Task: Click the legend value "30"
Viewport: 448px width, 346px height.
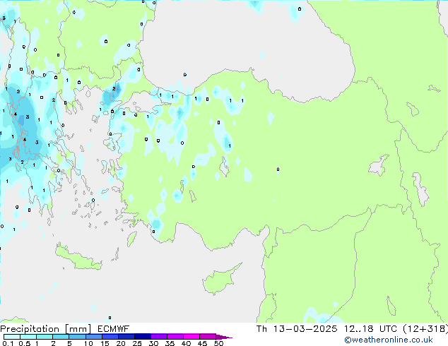Action: tap(153, 343)
